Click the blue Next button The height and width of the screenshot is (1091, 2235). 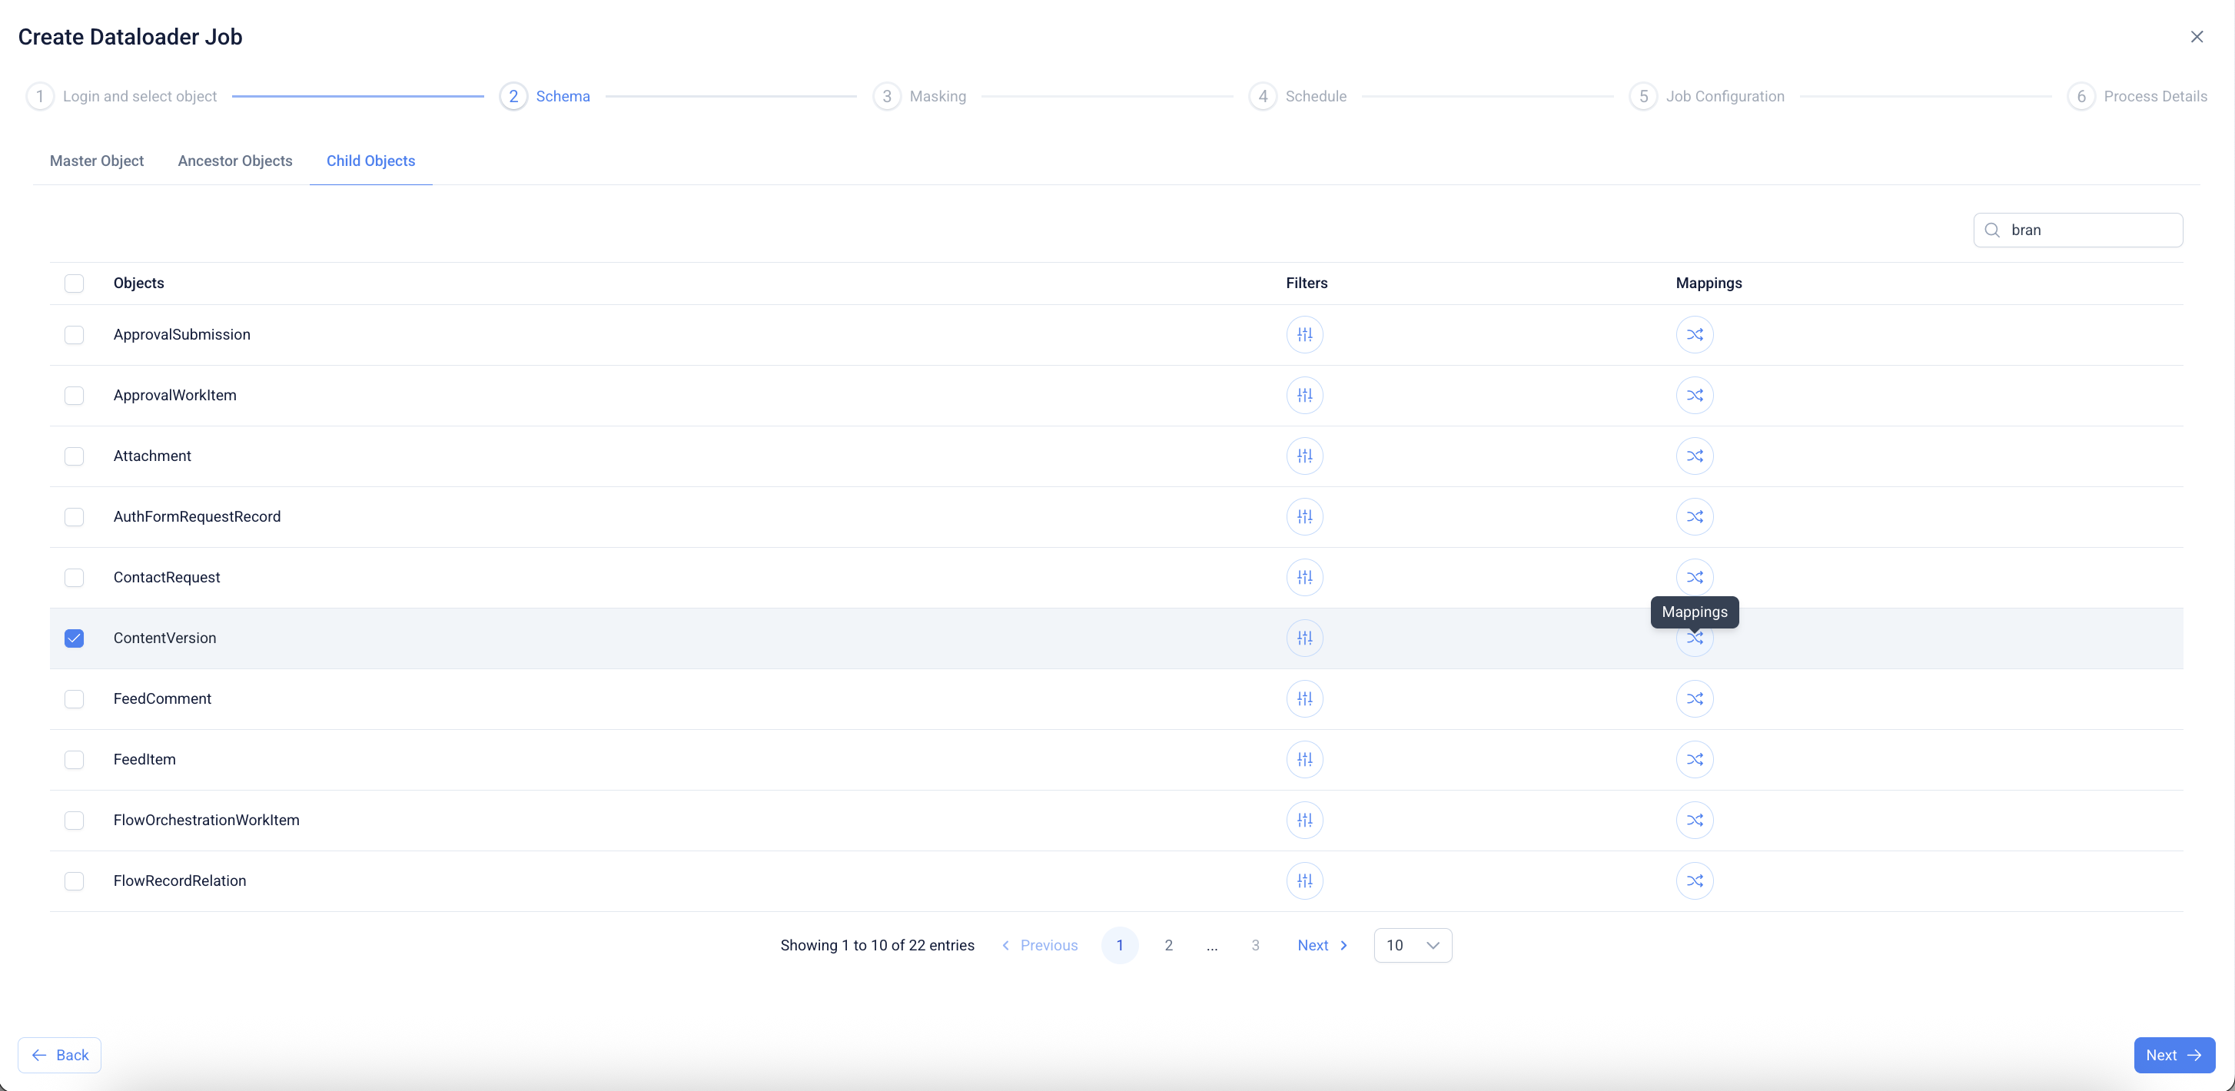pos(2174,1056)
